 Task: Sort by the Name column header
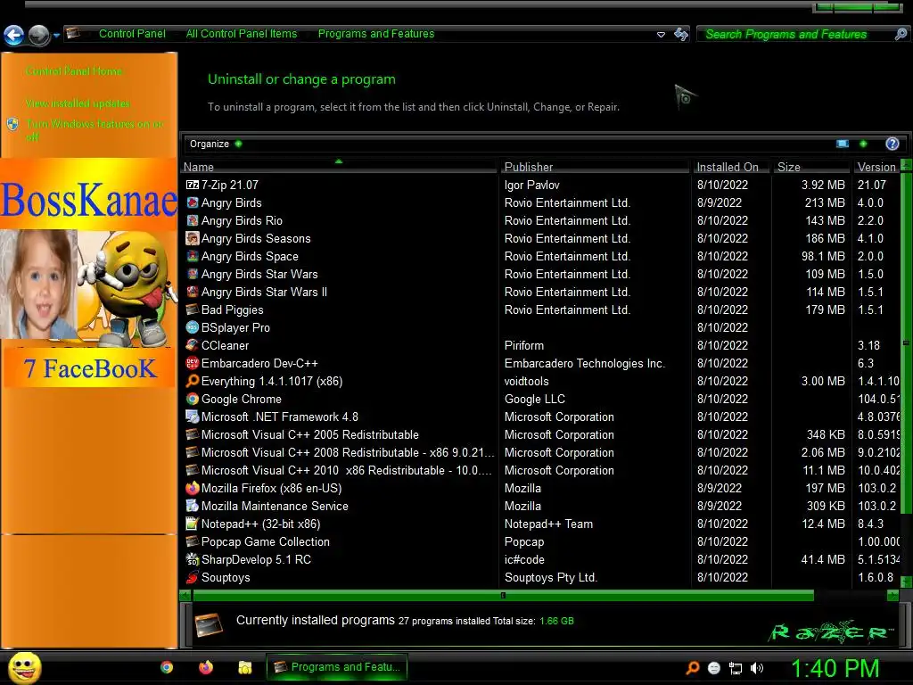pyautogui.click(x=339, y=167)
